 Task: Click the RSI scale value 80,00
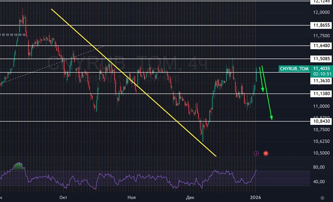pos(319,167)
